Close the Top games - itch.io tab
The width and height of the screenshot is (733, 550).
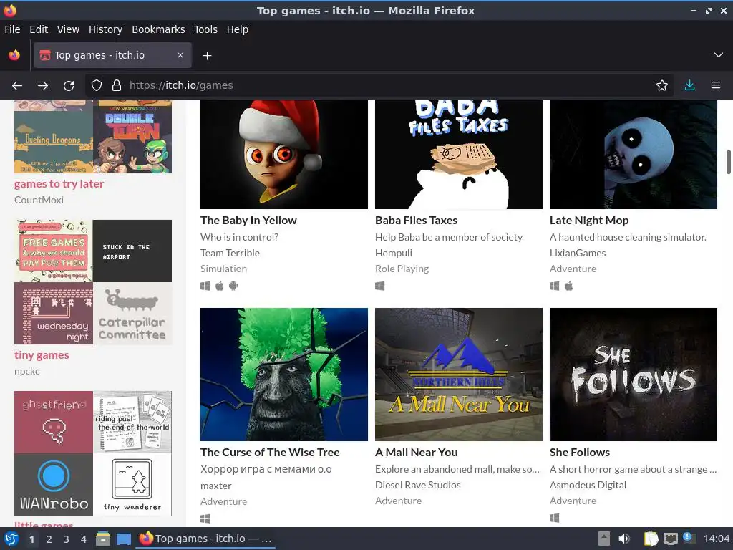[x=180, y=55]
